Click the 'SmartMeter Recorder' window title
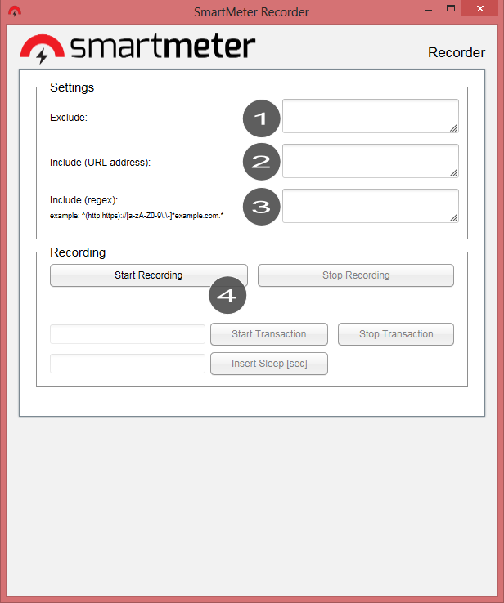Image resolution: width=504 pixels, height=603 pixels. (251, 12)
